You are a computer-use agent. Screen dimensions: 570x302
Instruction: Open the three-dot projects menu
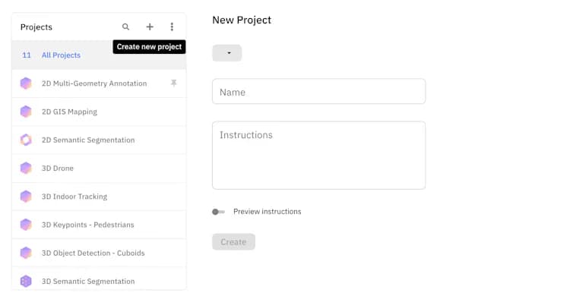(x=172, y=27)
